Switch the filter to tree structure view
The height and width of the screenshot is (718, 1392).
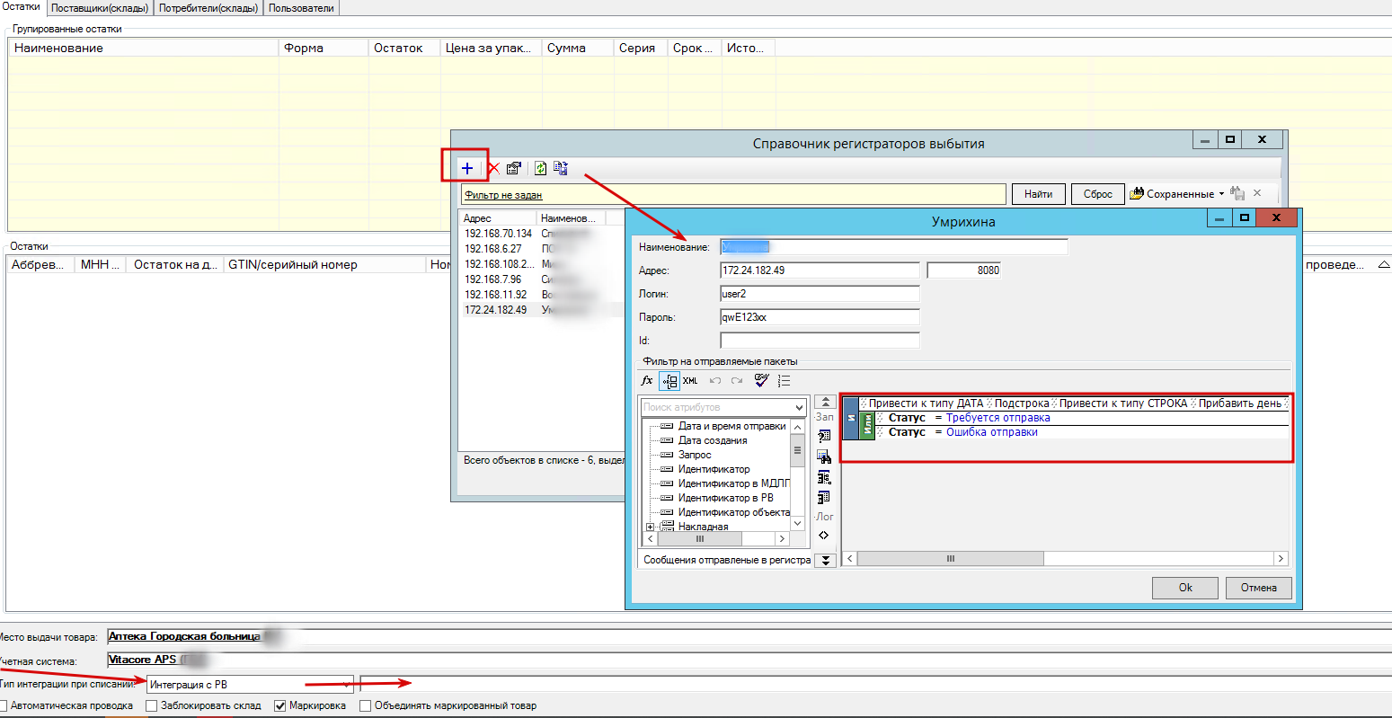pyautogui.click(x=669, y=381)
